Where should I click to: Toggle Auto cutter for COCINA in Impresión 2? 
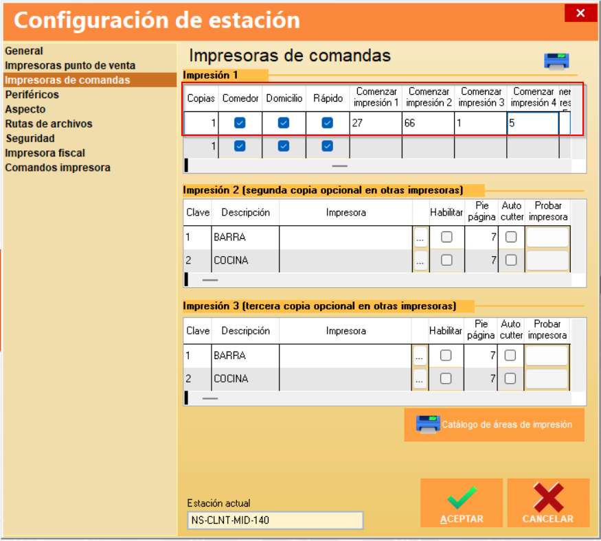click(511, 260)
